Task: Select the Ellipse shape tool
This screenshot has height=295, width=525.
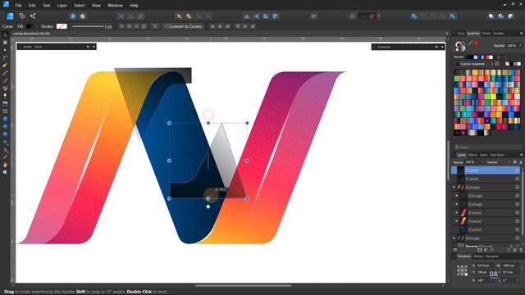Action: point(5,126)
